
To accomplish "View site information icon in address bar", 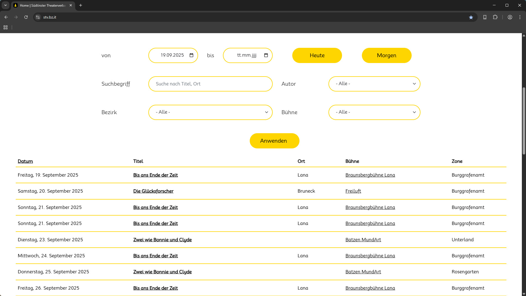I will (38, 17).
